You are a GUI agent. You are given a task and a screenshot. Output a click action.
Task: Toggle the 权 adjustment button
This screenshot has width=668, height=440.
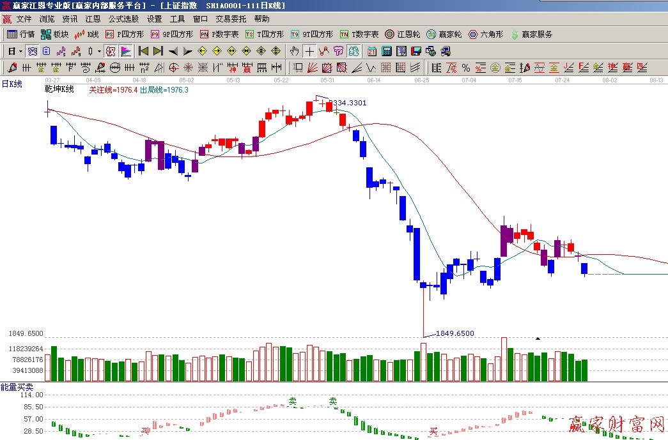pos(109,51)
